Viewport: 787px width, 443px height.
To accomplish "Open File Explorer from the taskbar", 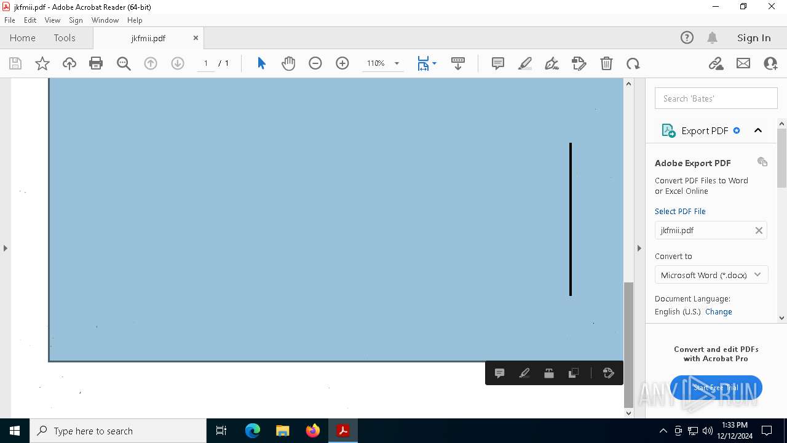I will click(x=283, y=431).
